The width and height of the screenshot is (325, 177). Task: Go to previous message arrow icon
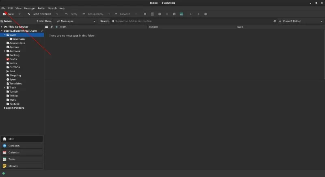point(191,14)
